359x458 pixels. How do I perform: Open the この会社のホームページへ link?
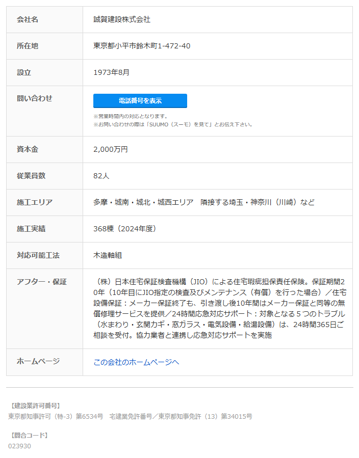136,362
